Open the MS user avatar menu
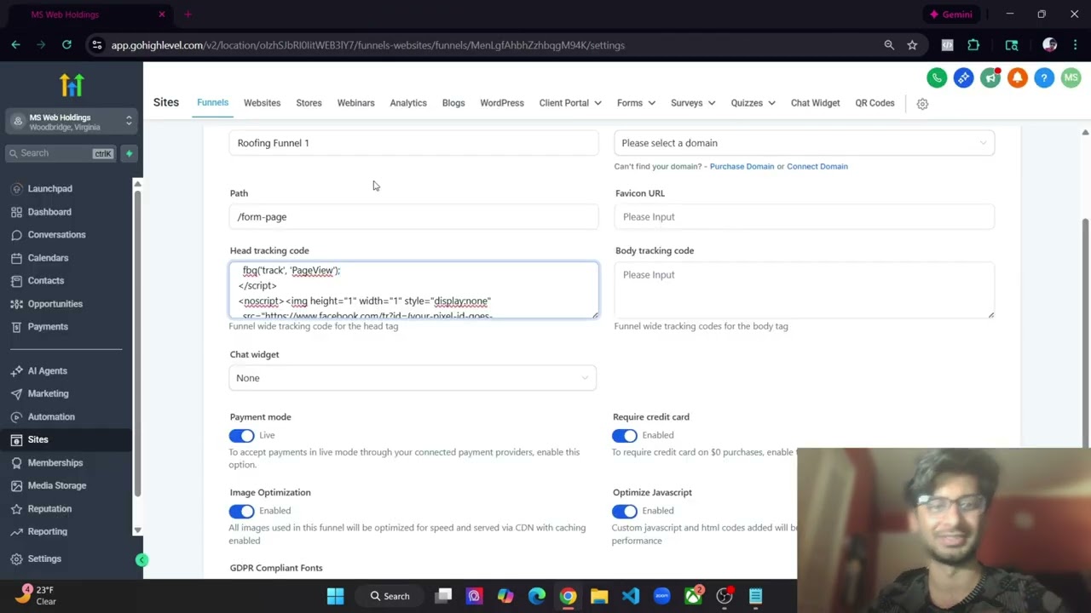The height and width of the screenshot is (613, 1091). coord(1071,78)
